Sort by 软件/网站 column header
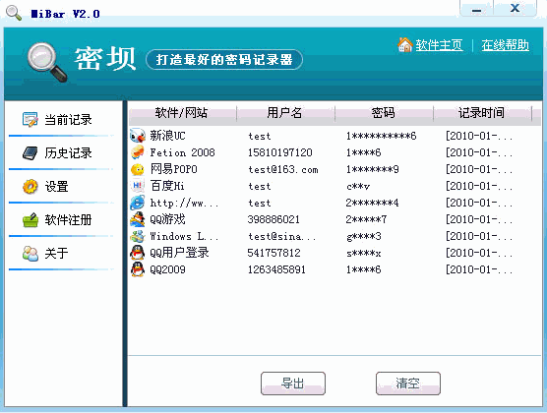 tap(182, 113)
